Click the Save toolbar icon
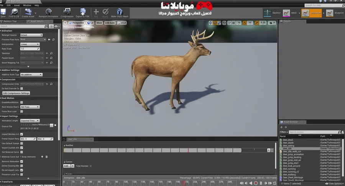The height and width of the screenshot is (186, 345). (x=3, y=11)
